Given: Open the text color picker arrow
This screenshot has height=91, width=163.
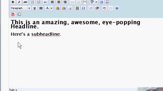Looking at the screenshot, I should 51,8.
